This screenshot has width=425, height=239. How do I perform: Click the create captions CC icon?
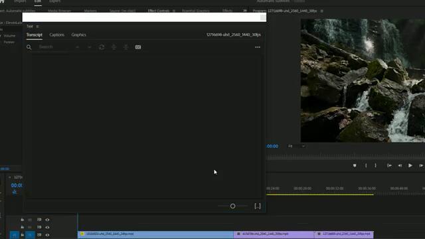[138, 47]
